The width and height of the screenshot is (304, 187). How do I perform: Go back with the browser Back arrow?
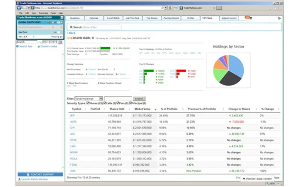point(19,8)
